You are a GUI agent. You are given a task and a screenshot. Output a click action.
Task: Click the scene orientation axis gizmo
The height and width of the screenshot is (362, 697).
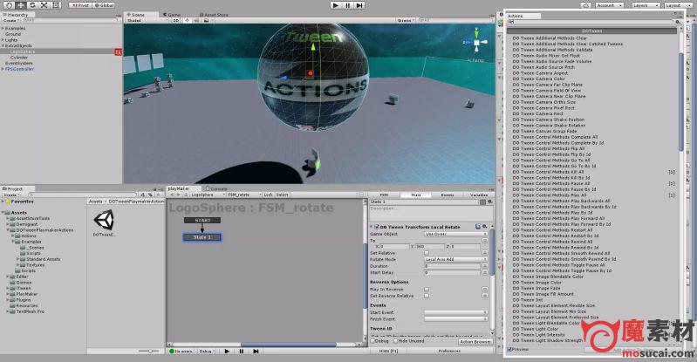[476, 43]
